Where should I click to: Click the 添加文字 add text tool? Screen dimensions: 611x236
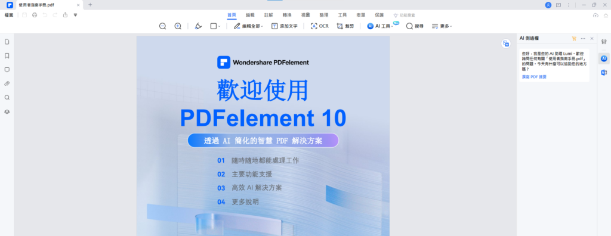click(x=285, y=26)
